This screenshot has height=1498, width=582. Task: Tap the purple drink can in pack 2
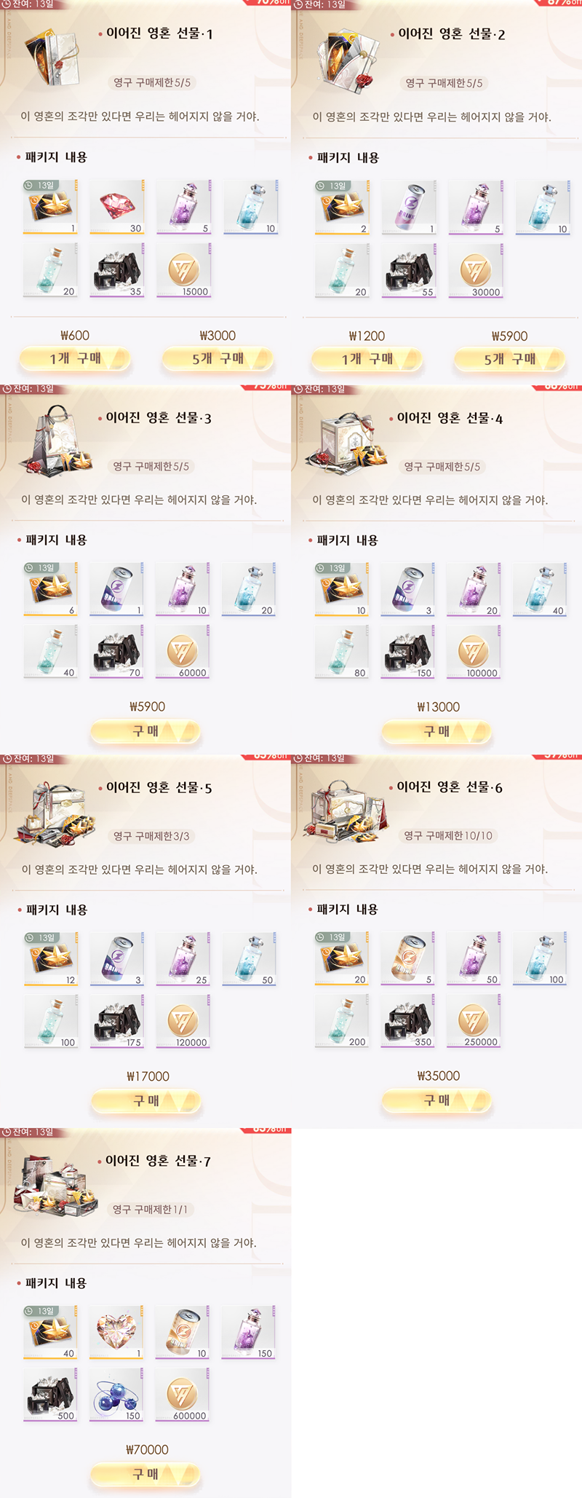tap(409, 208)
